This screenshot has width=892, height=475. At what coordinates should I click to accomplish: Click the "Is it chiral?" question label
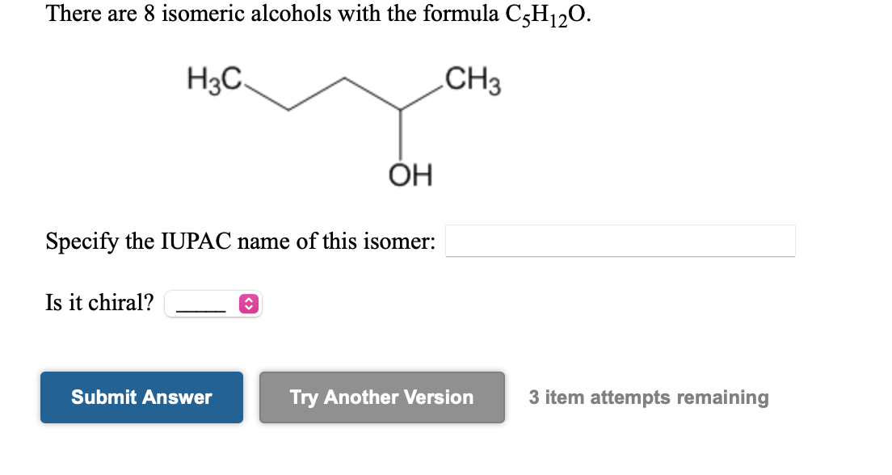(98, 302)
